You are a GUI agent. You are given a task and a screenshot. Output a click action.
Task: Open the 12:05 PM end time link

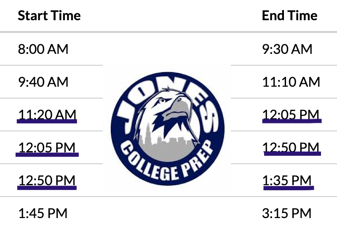[291, 114]
